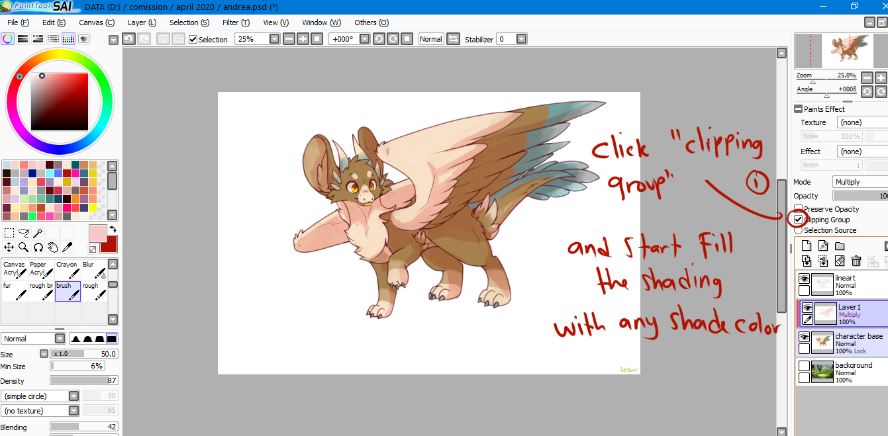
Task: Select the Hand tool
Action: point(53,247)
